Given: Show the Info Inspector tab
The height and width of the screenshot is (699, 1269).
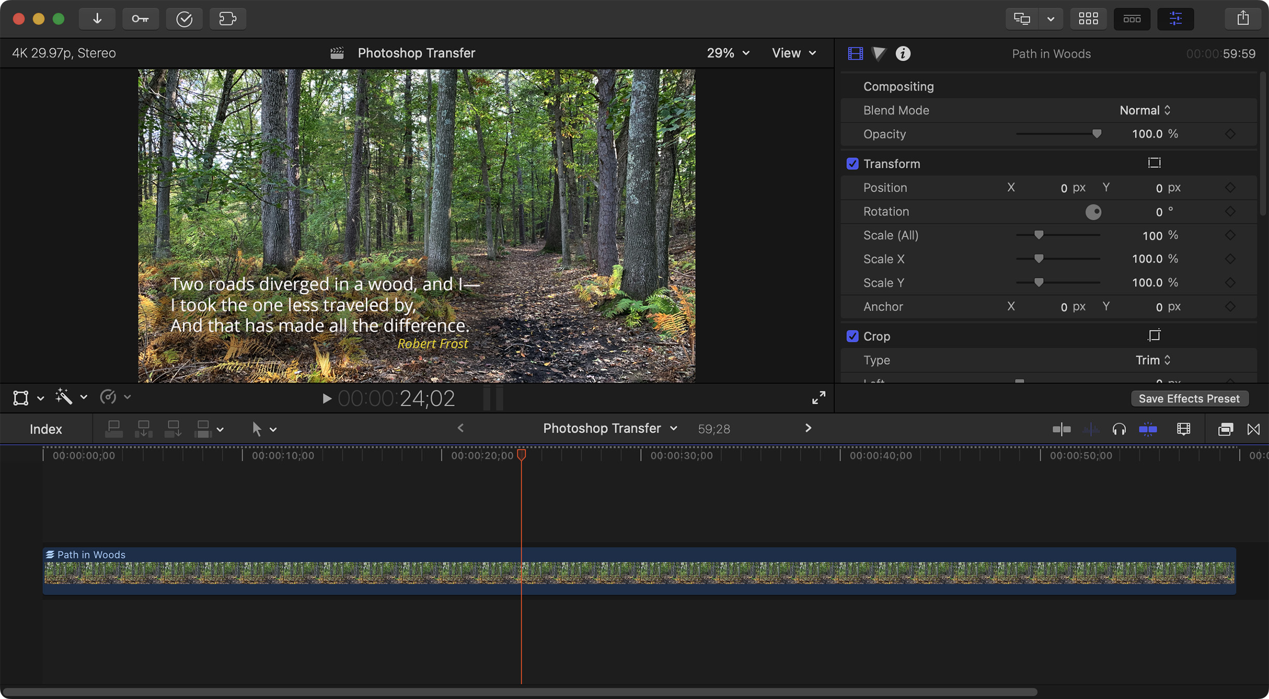Looking at the screenshot, I should click(903, 53).
